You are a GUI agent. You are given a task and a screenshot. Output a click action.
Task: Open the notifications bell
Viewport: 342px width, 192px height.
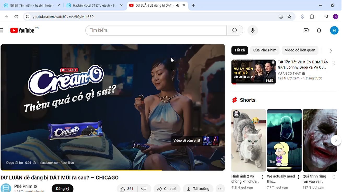point(319,31)
